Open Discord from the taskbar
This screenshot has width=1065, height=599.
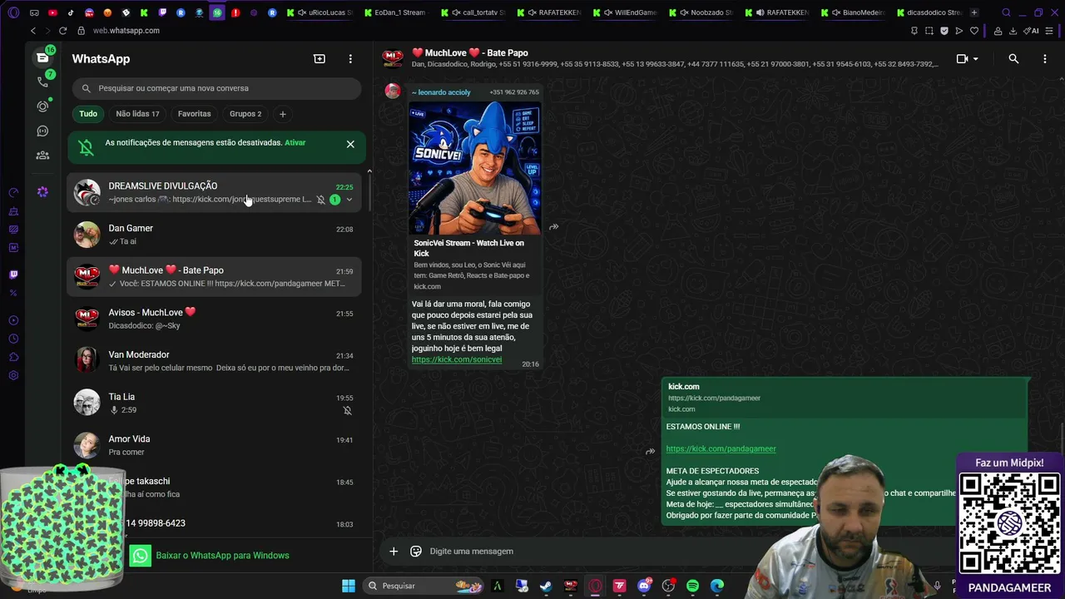(x=644, y=586)
